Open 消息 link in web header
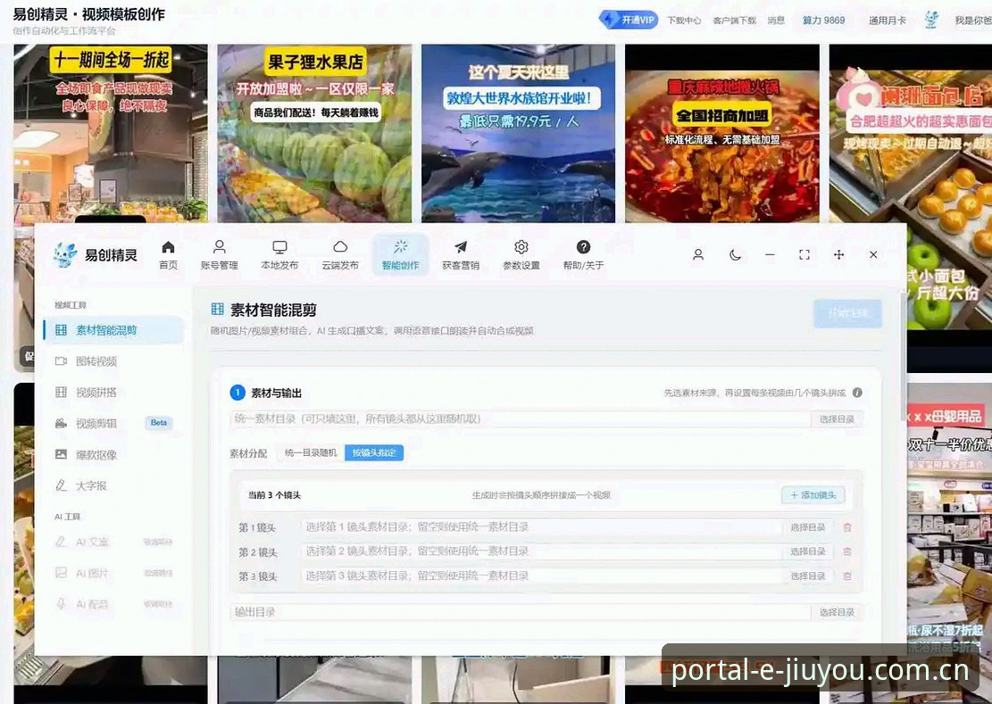The image size is (992, 704). tap(776, 21)
